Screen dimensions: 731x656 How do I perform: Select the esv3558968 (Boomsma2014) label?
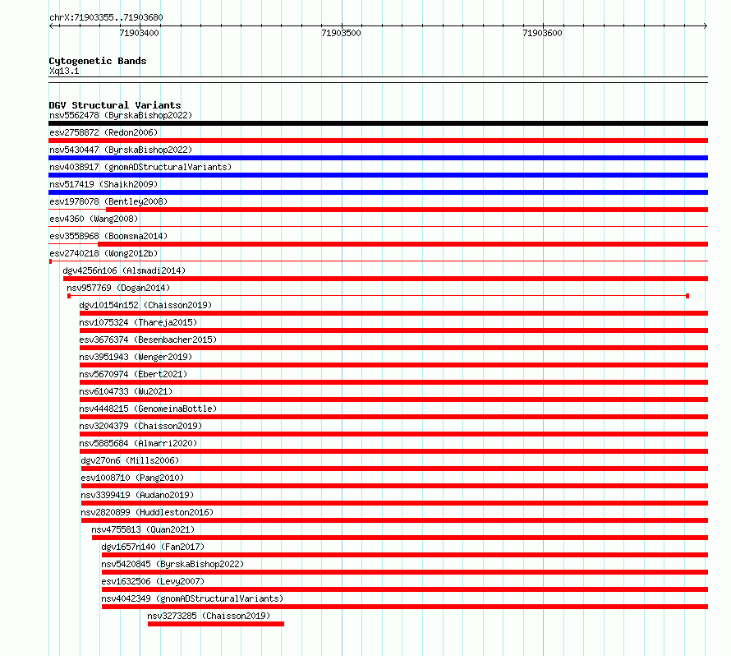(x=108, y=236)
